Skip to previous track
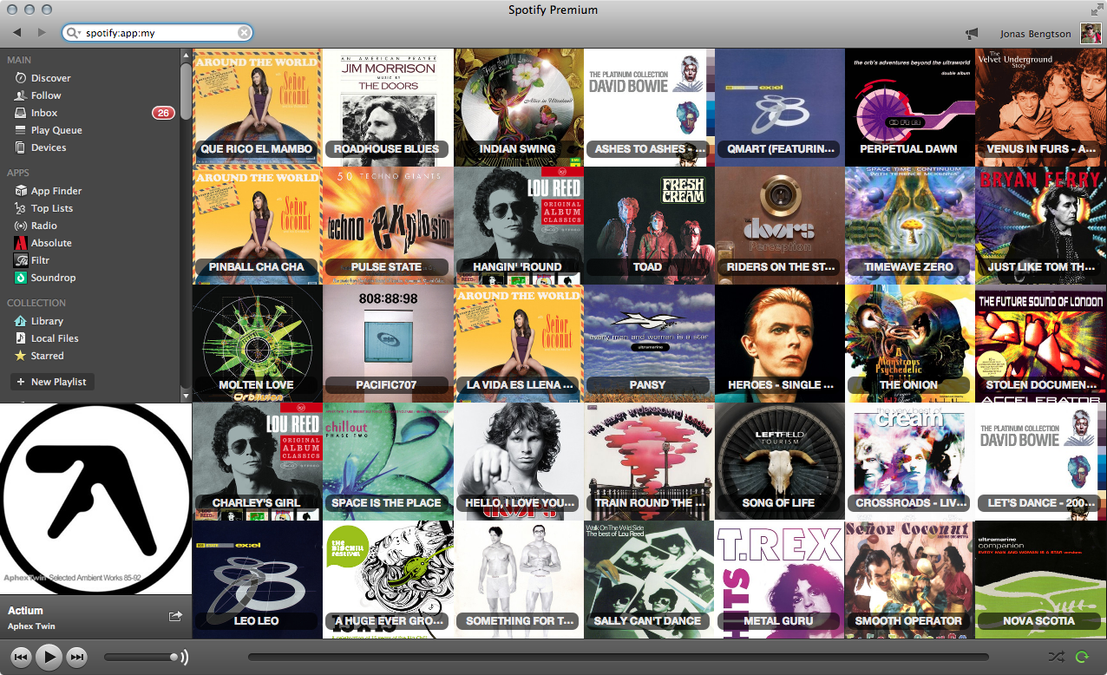The height and width of the screenshot is (675, 1107). (22, 658)
